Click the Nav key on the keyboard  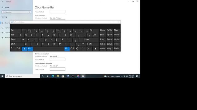[x=117, y=31]
